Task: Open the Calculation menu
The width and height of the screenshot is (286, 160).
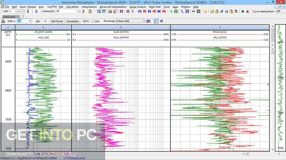Action: point(72,7)
